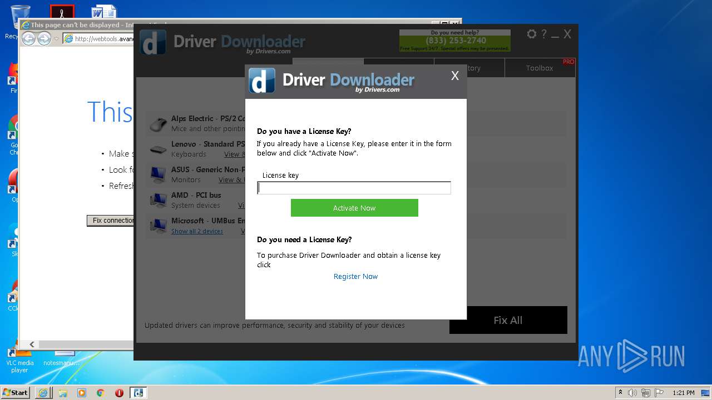Open Google Chrome from the taskbar
712x400 pixels.
(x=101, y=393)
